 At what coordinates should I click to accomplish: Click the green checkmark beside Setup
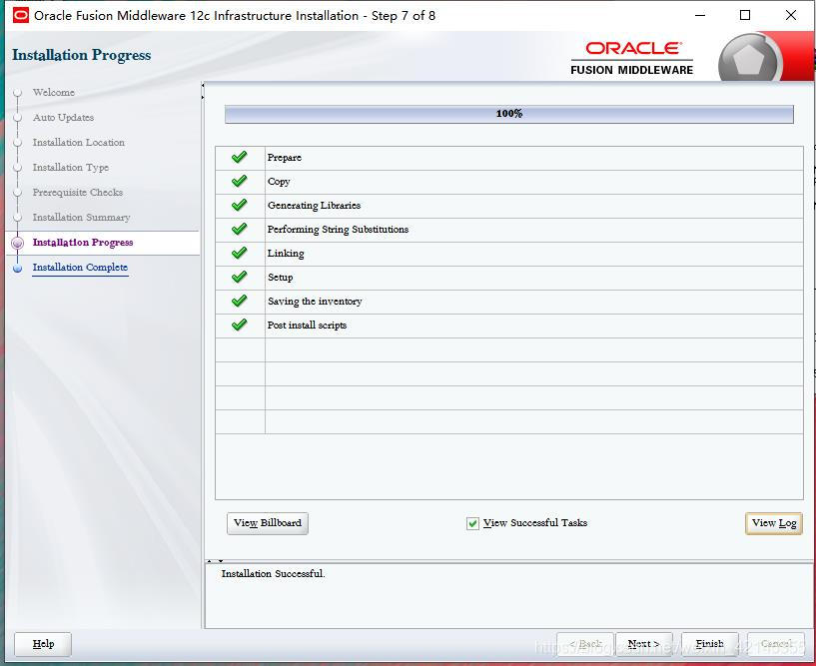coord(240,277)
